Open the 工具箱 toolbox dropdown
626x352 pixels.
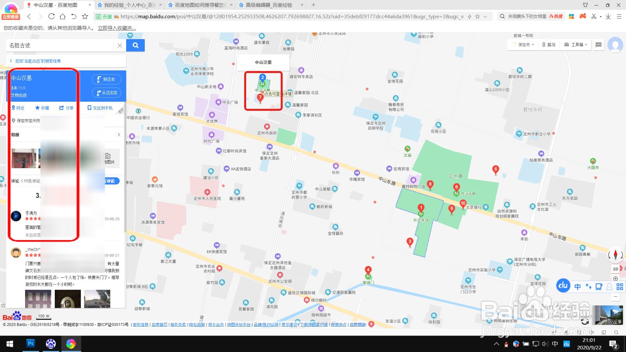click(576, 45)
